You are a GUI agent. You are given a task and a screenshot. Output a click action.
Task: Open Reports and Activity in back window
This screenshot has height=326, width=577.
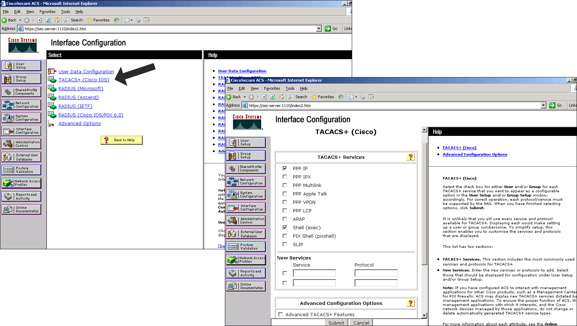pyautogui.click(x=21, y=196)
